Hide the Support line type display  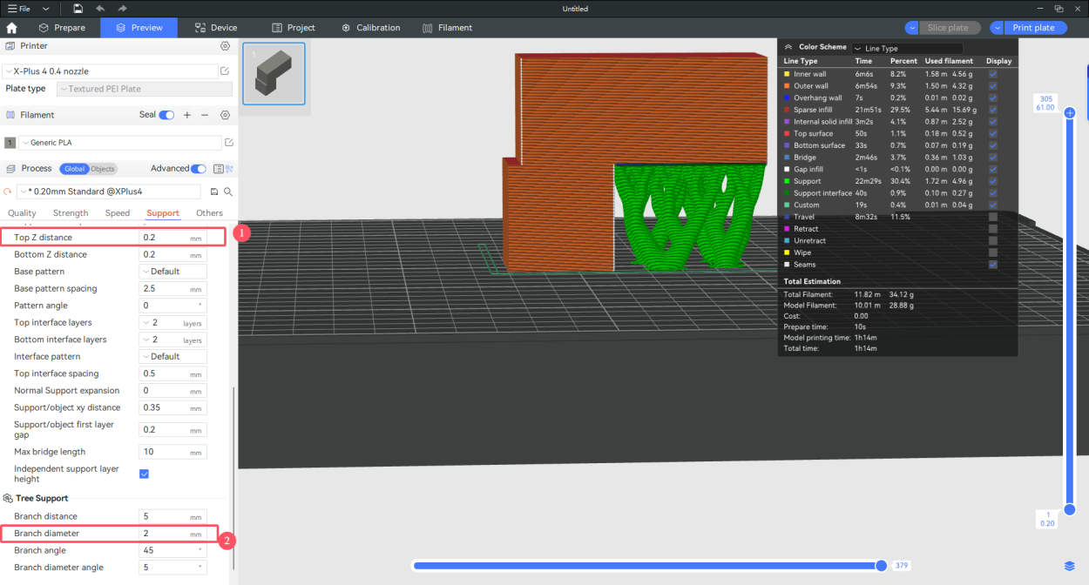(993, 181)
